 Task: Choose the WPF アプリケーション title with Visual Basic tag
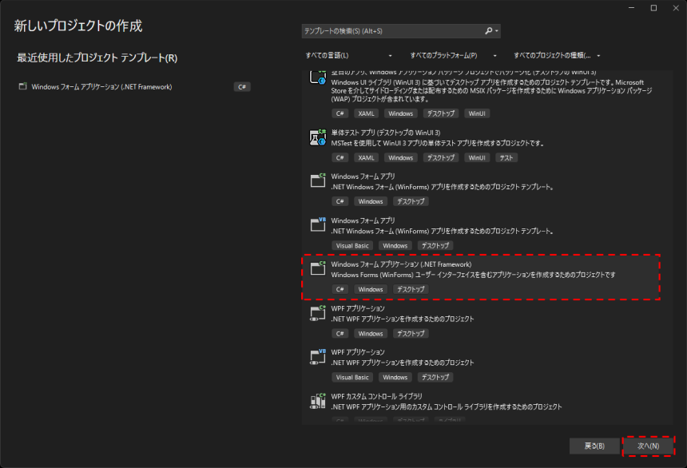[x=358, y=352]
